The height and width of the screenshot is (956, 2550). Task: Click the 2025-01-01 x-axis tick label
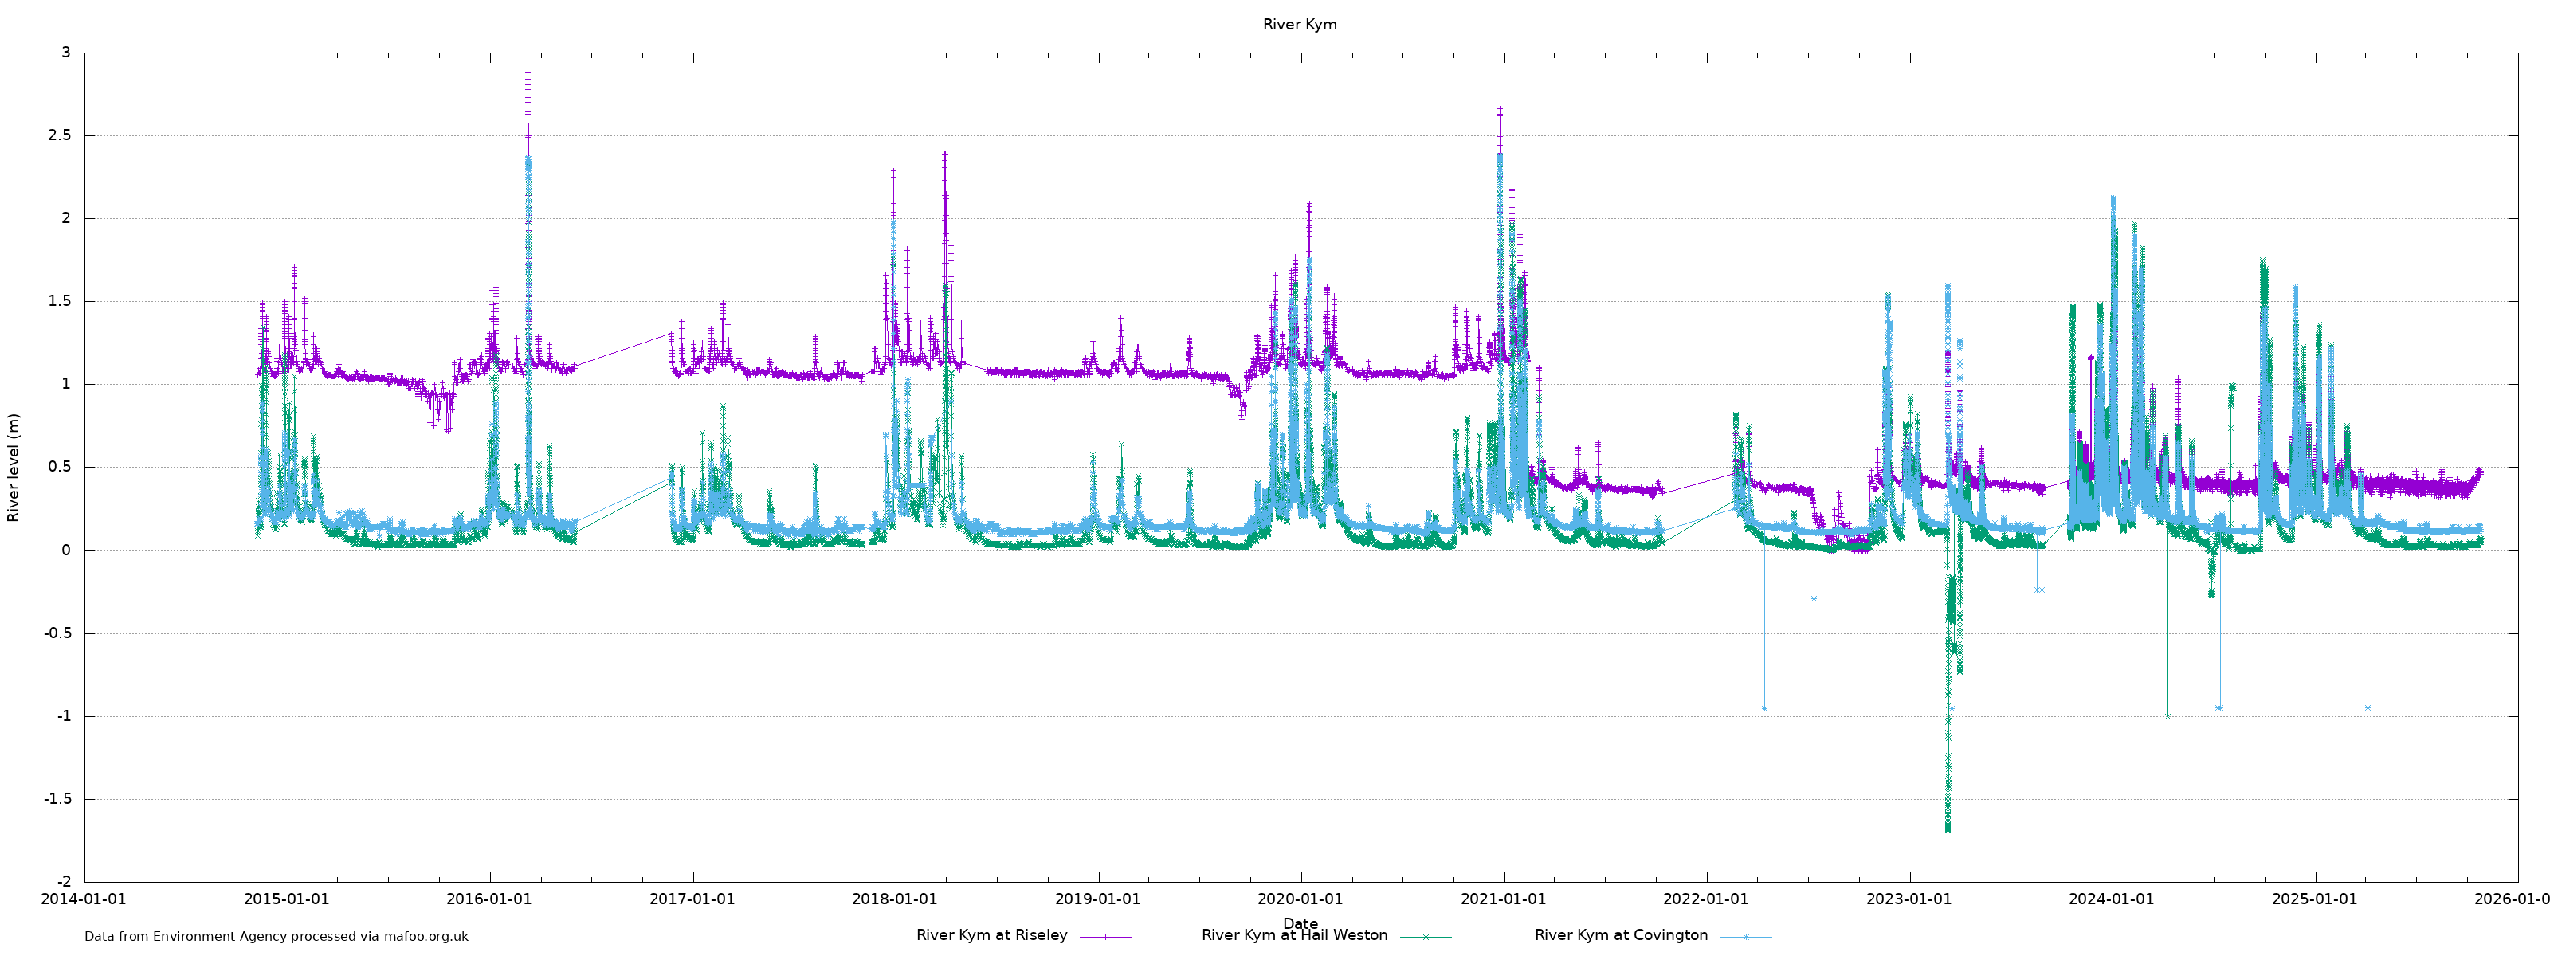(2314, 899)
